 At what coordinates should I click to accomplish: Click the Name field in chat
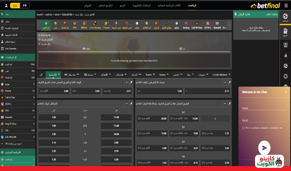pos(264,108)
